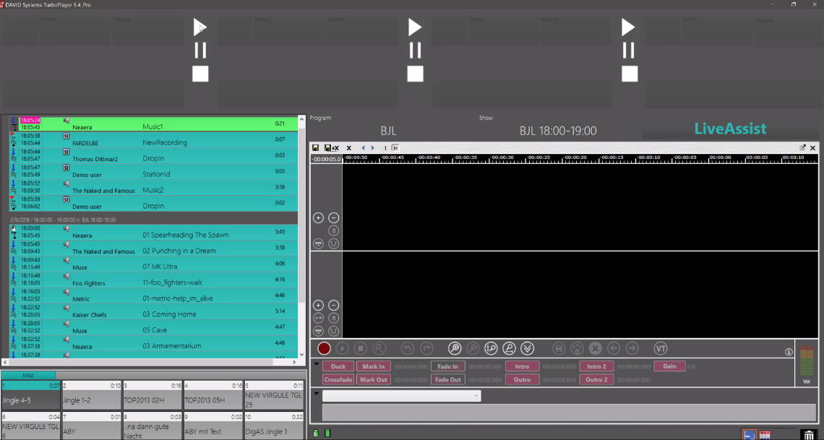Click the Vol level meter
This screenshot has height=440, width=824.
807,365
